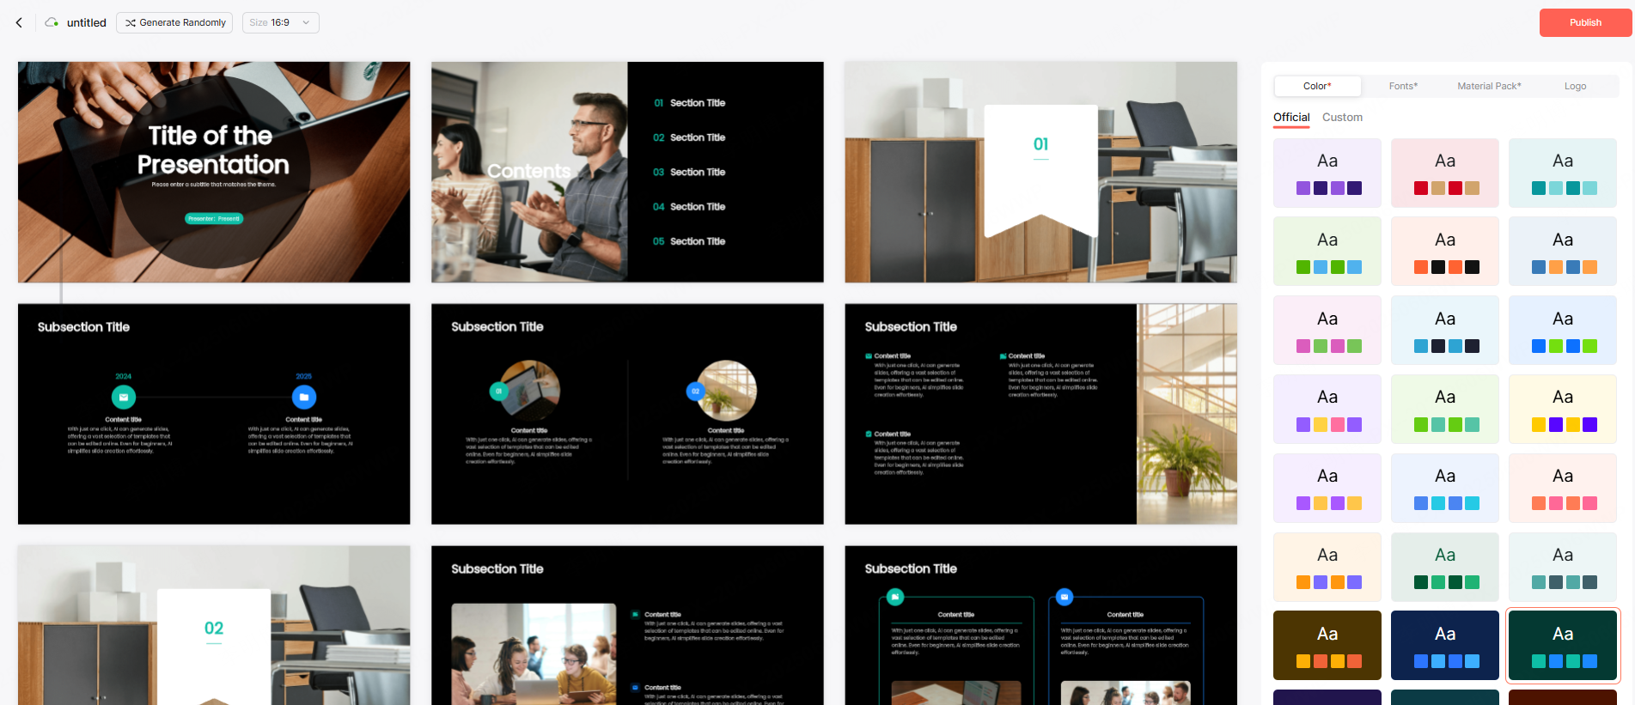Image resolution: width=1635 pixels, height=705 pixels.
Task: Select the Custom color themes tab
Action: click(1342, 118)
